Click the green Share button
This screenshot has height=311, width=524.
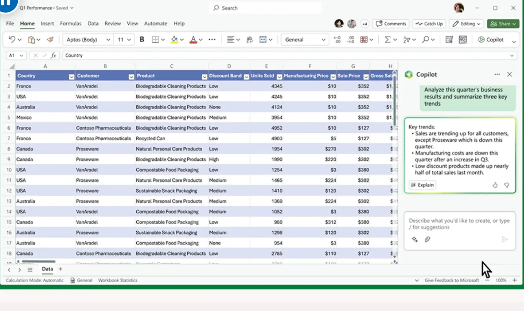click(x=503, y=24)
